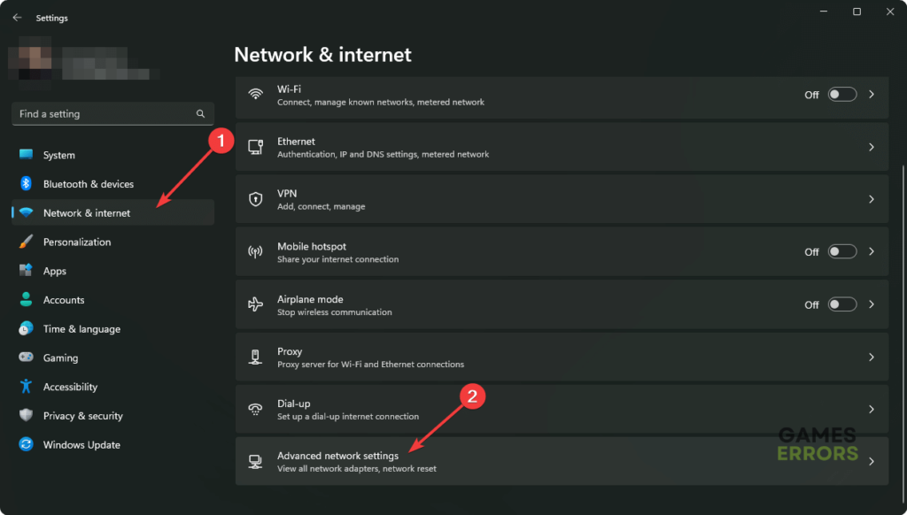Click the Mobile hotspot icon
Screen dimensions: 907x515
(x=257, y=251)
